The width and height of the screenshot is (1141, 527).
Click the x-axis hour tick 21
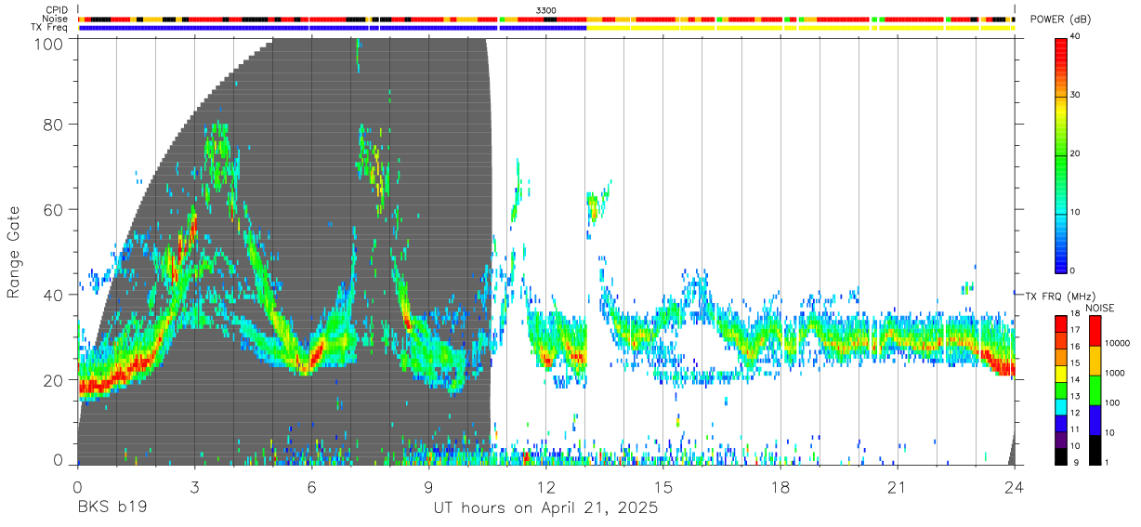tap(898, 486)
